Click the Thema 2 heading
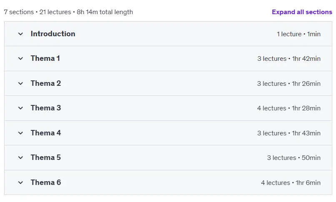336x202 pixels. (x=46, y=83)
